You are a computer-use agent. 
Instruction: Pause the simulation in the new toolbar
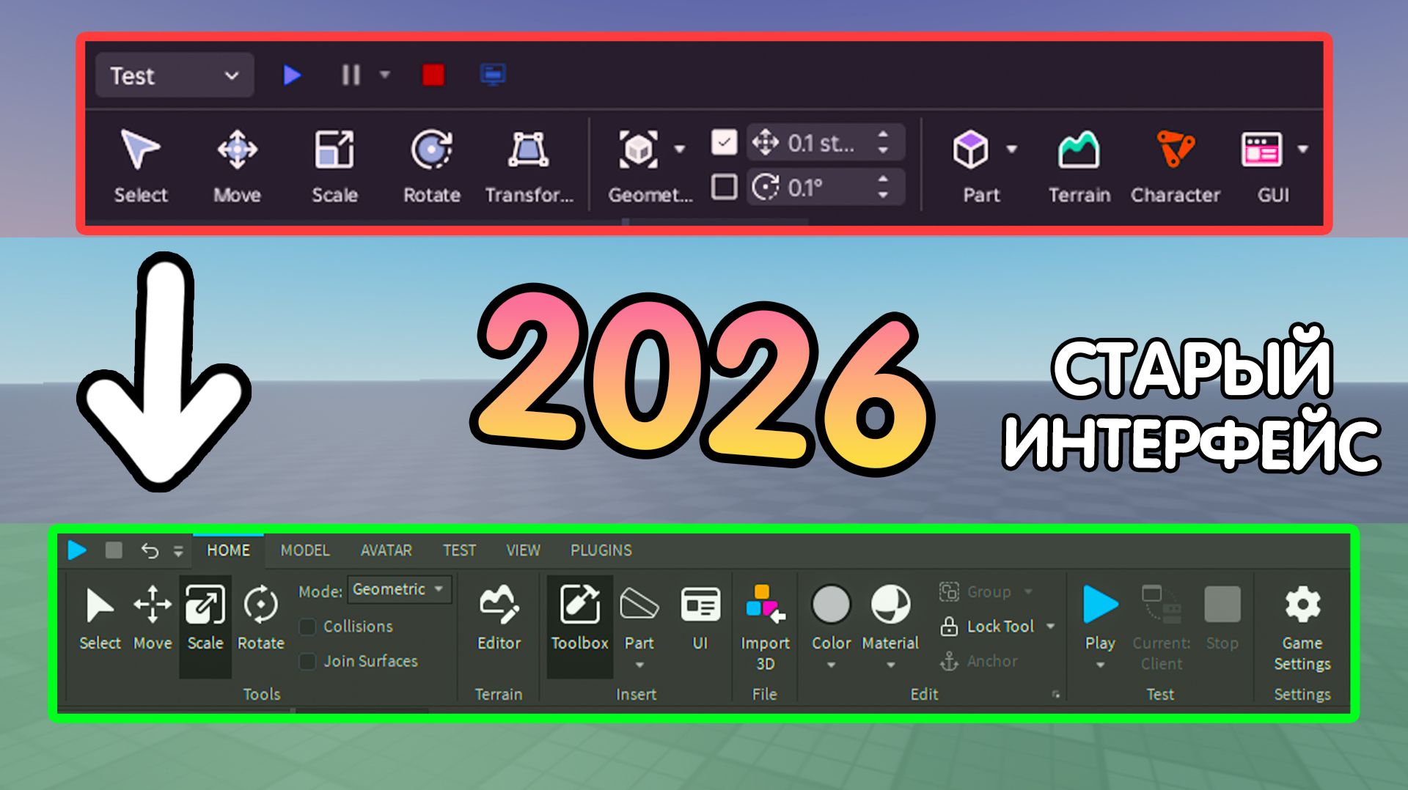(351, 75)
